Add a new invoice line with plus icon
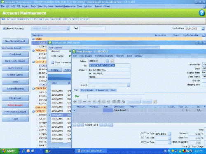This screenshot has height=154, width=206. coord(75,101)
